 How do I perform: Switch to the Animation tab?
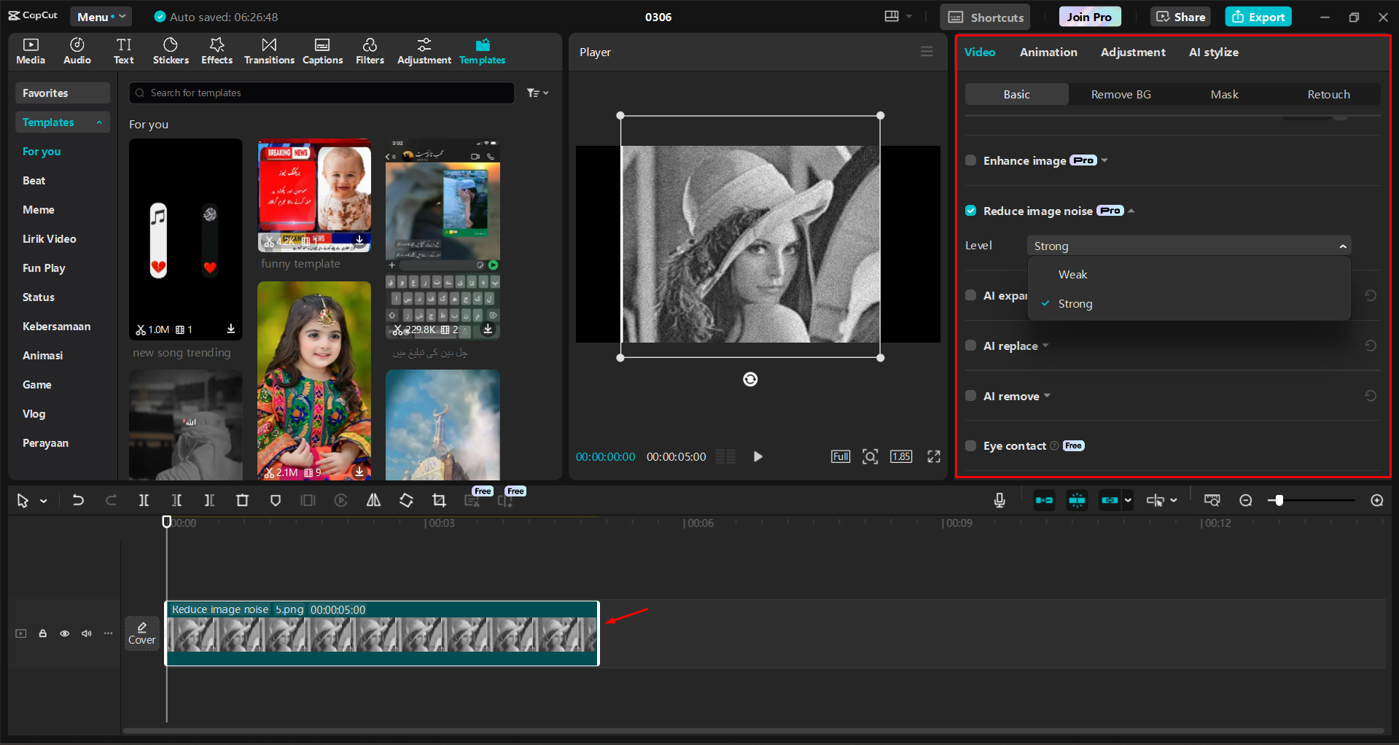1048,52
